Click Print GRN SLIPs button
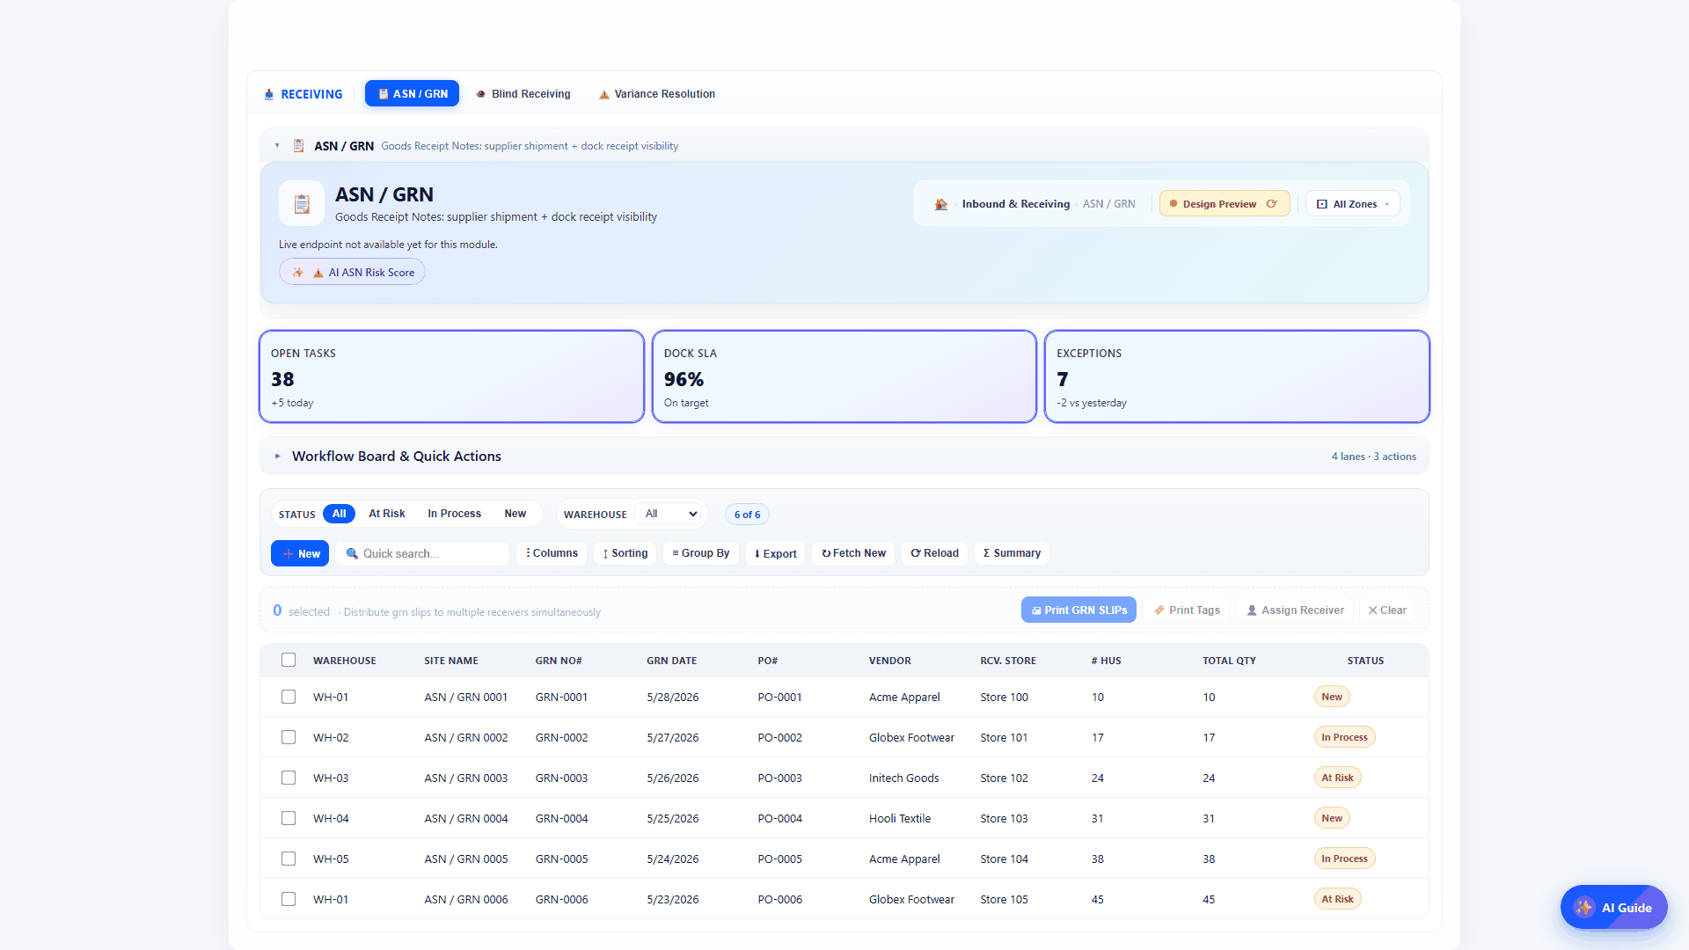Viewport: 1689px width, 950px height. click(x=1078, y=610)
